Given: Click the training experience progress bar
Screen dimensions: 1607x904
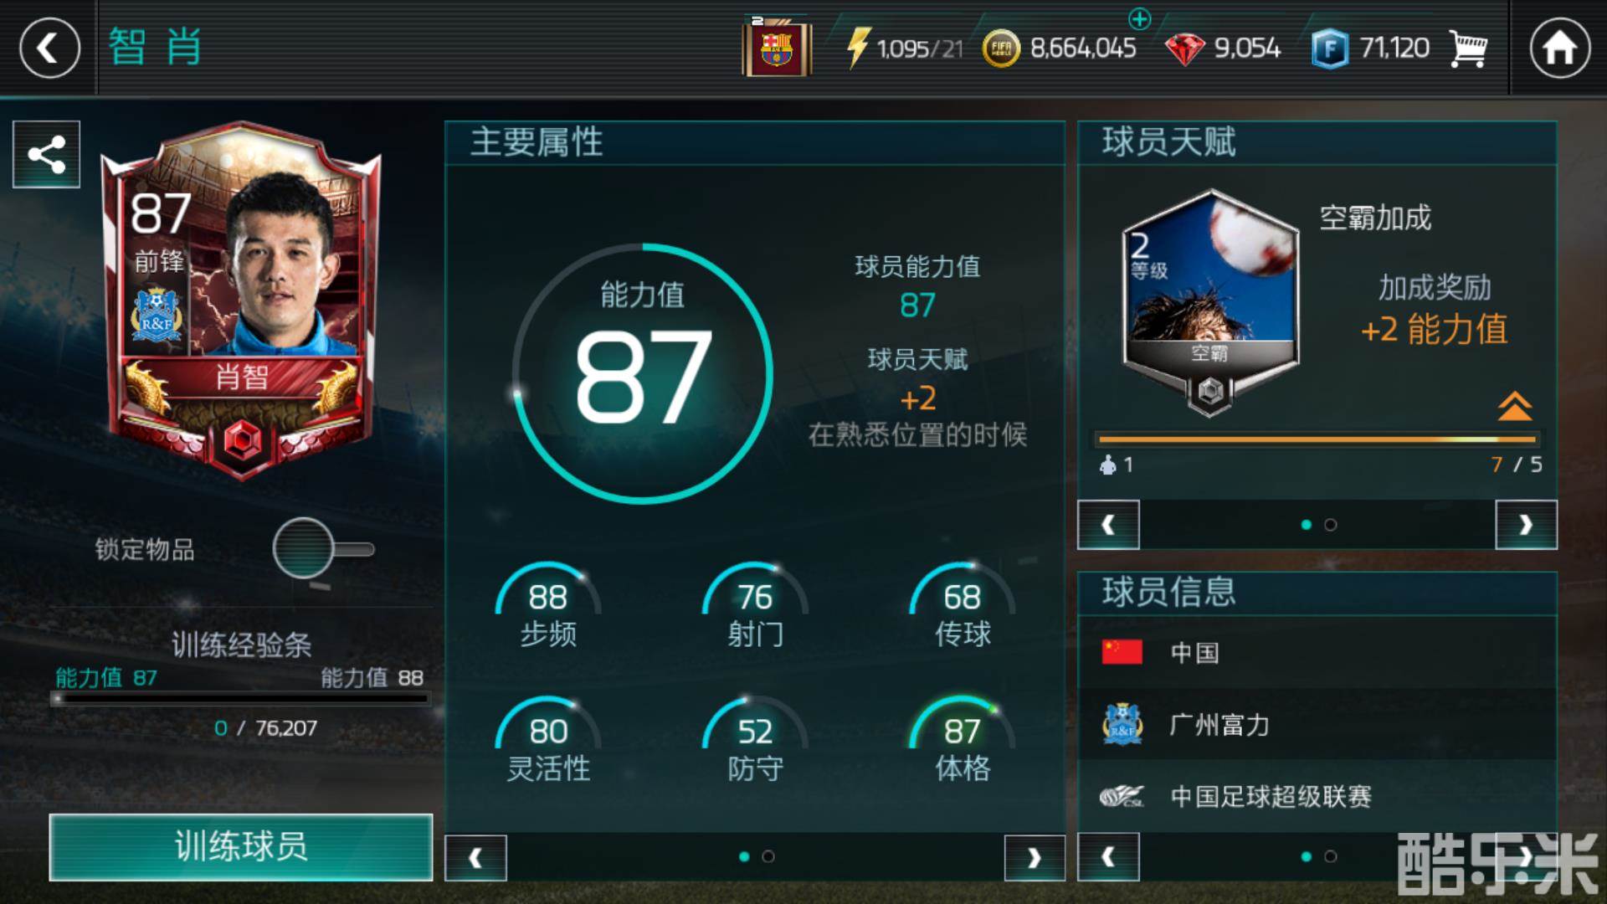Looking at the screenshot, I should coord(241,698).
